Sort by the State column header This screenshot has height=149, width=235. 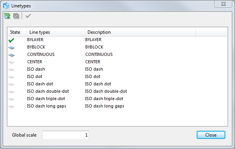(17, 32)
